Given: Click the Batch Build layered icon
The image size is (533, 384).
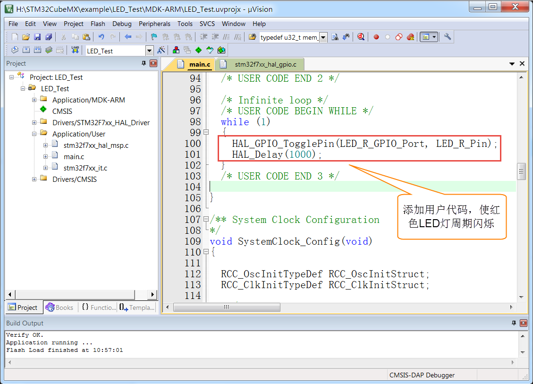Looking at the screenshot, I should click(49, 50).
